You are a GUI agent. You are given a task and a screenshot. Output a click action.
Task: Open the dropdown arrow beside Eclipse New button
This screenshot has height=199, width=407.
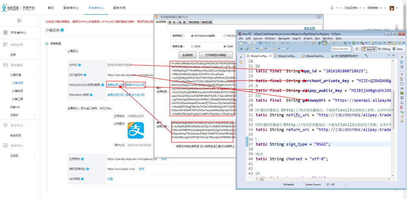click(x=245, y=43)
